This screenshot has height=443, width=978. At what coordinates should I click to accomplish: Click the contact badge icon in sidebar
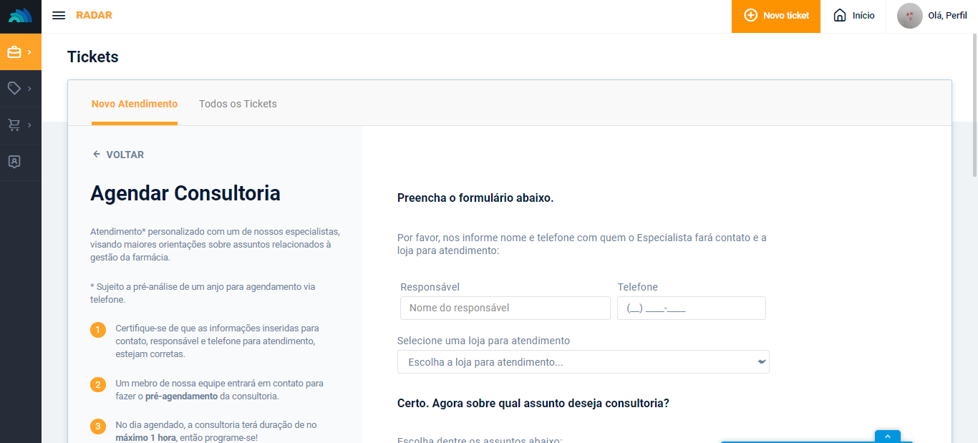pos(14,162)
